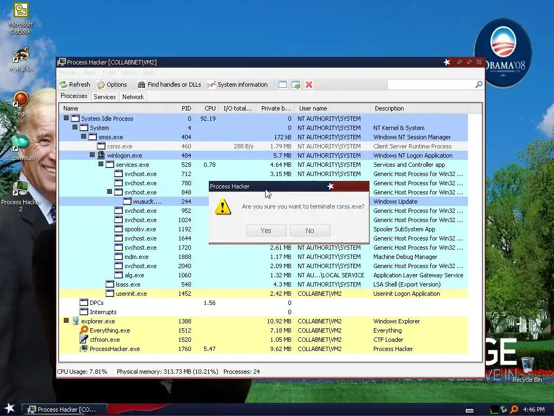Open the View menu
Viewport: 554px width, 416px height.
pos(89,73)
